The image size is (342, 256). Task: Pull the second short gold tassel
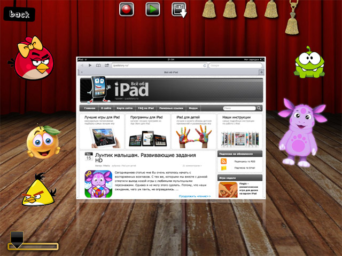click(230, 9)
